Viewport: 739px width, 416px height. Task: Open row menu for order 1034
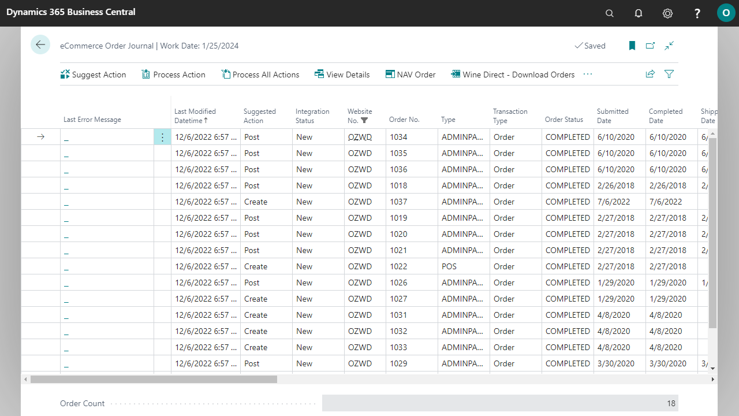coord(162,137)
